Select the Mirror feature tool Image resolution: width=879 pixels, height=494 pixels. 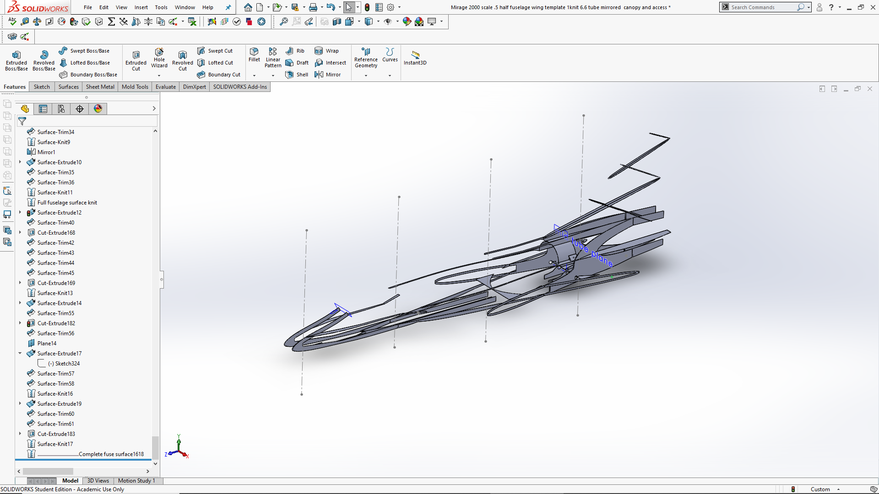coord(327,75)
